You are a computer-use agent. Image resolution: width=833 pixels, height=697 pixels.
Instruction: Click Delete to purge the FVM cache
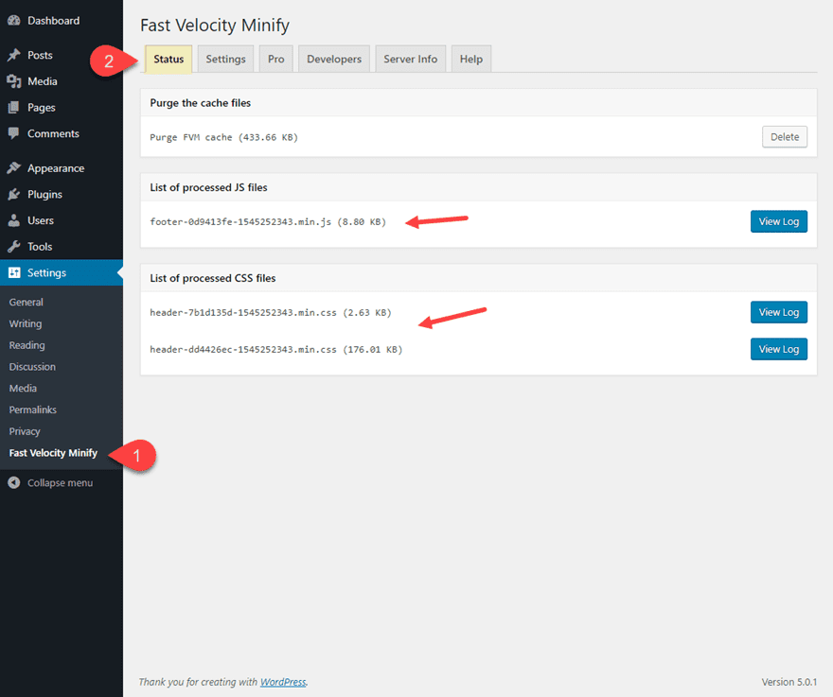pyautogui.click(x=785, y=136)
